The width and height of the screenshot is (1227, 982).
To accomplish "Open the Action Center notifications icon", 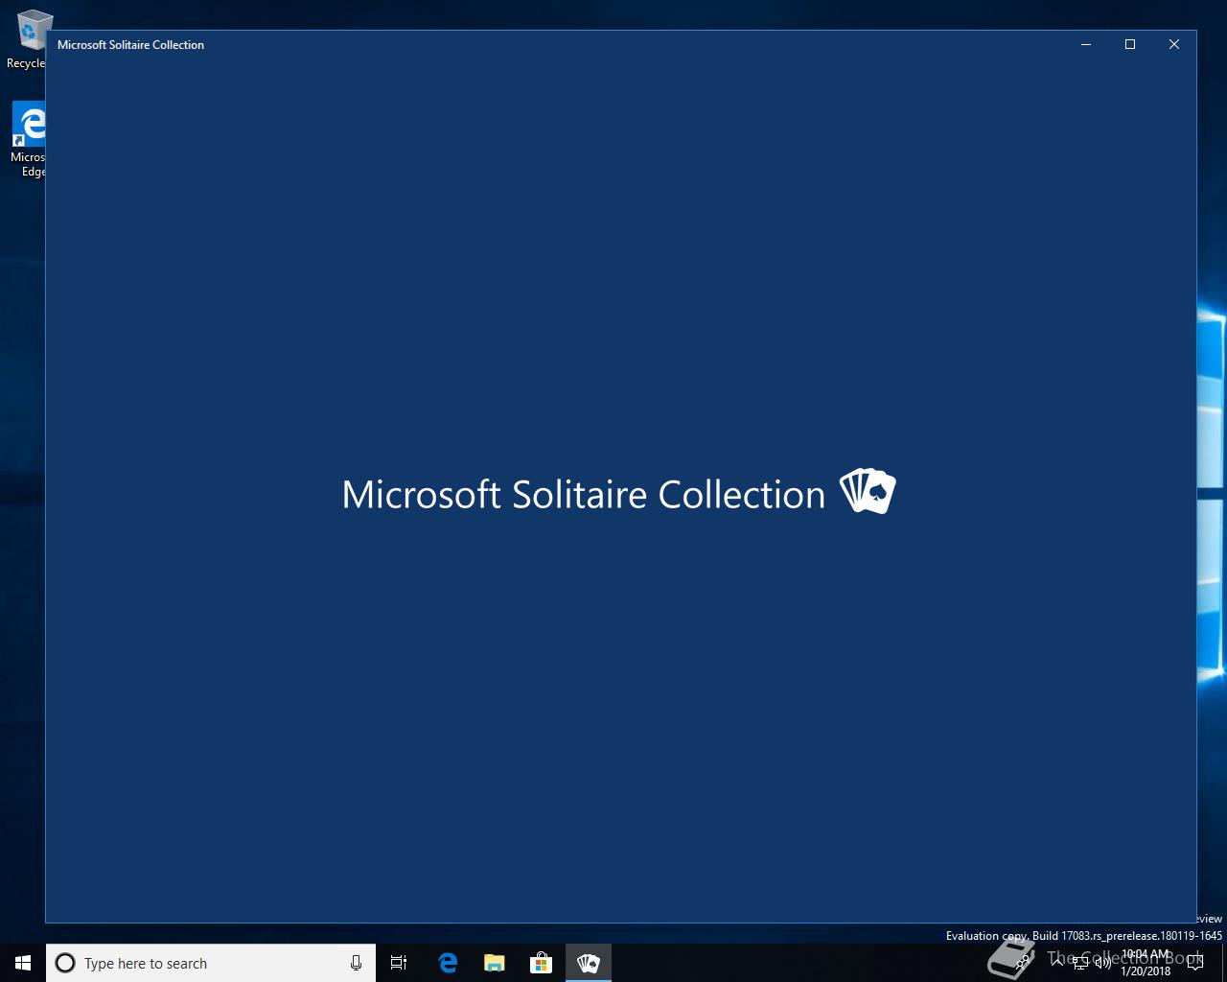I will coord(1194,963).
